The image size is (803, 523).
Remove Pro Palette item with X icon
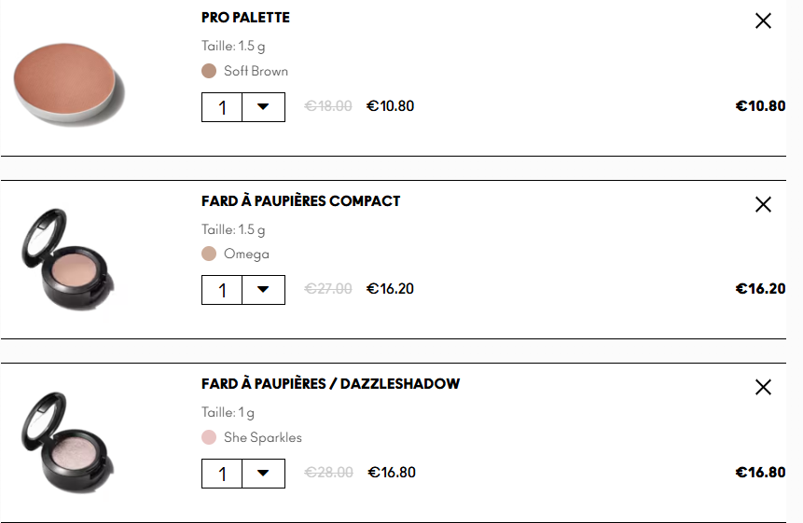point(763,21)
